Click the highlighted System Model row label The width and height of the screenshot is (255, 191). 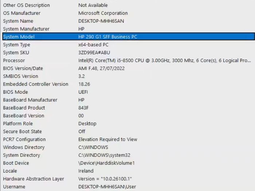coord(19,37)
